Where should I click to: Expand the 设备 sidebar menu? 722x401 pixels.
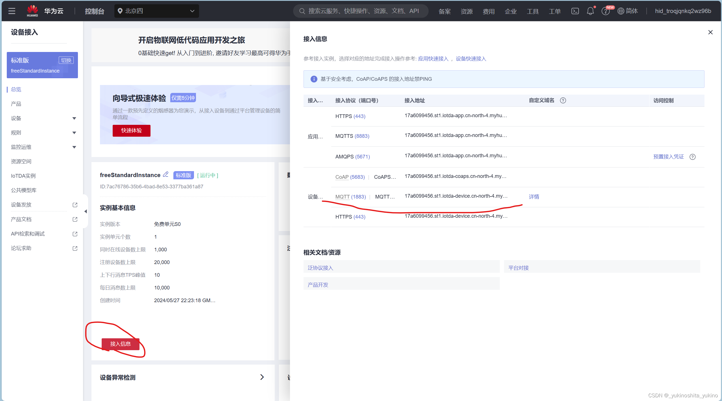point(74,118)
